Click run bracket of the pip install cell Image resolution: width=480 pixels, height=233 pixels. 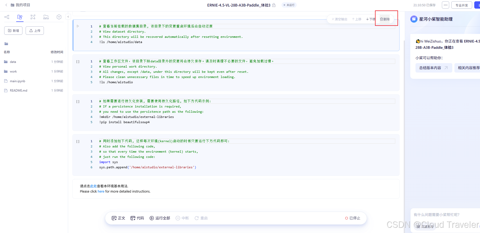tap(78, 101)
